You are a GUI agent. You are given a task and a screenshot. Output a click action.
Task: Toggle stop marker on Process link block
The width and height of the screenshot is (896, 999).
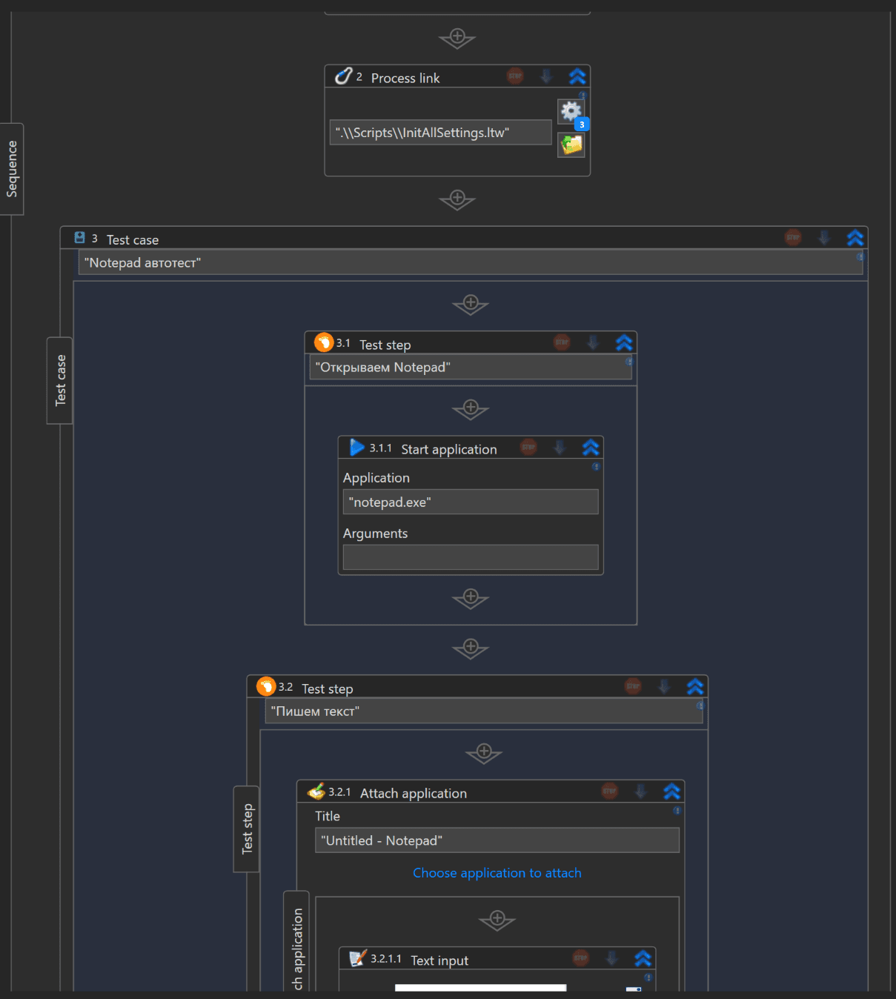(515, 76)
